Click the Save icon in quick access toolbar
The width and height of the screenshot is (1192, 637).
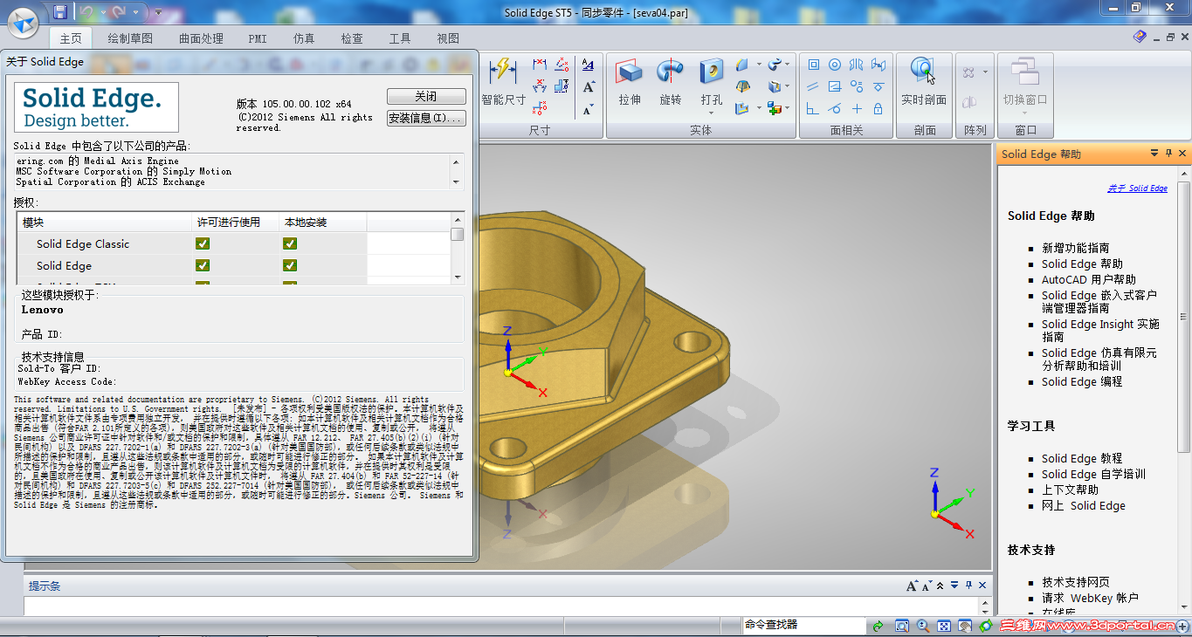59,12
